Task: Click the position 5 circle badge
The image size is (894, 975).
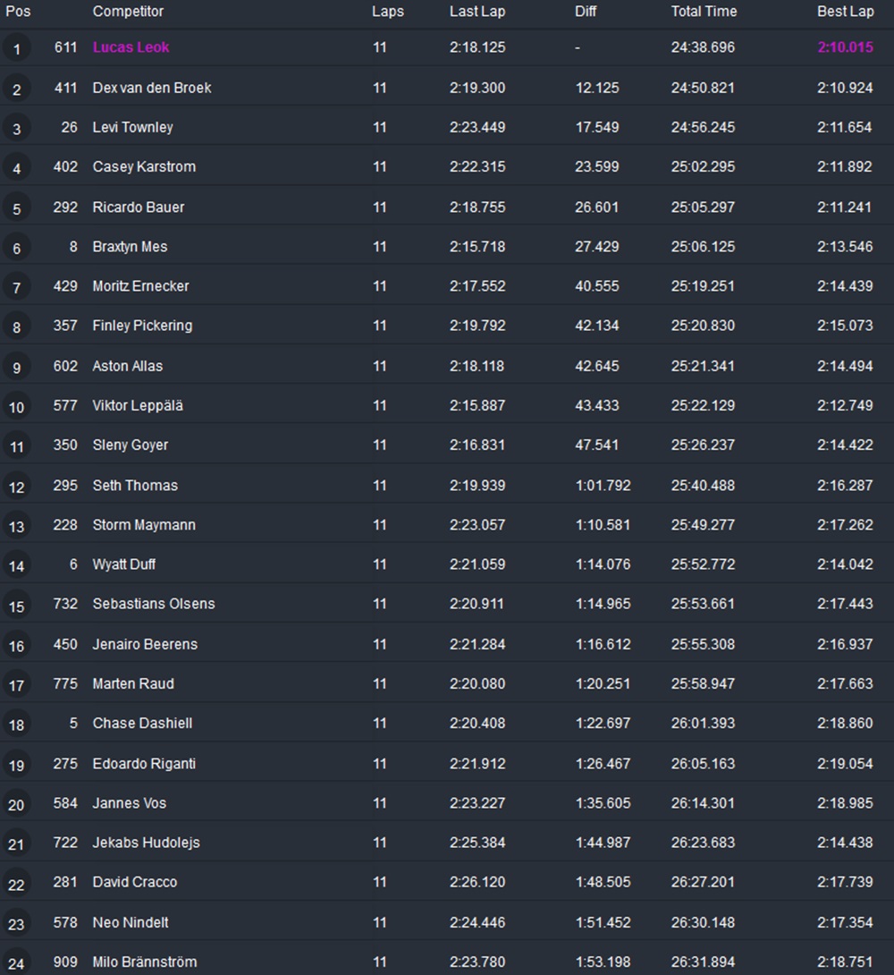Action: pyautogui.click(x=16, y=208)
